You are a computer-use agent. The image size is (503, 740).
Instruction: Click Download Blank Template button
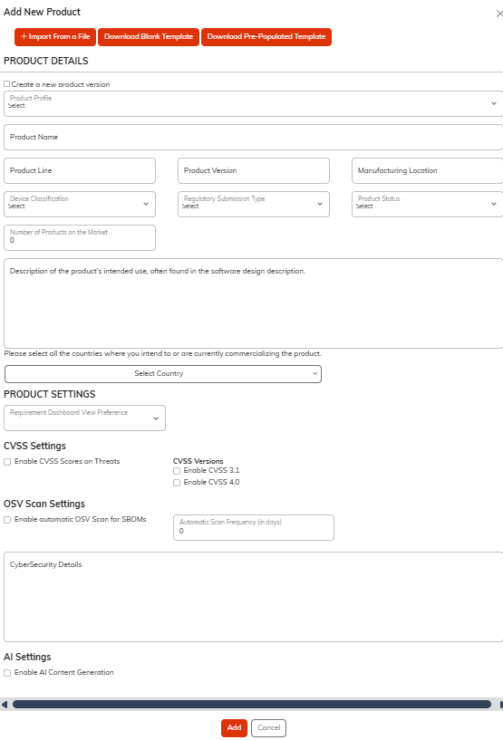tap(149, 37)
